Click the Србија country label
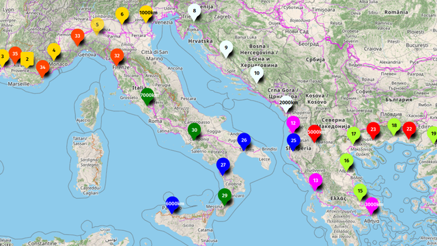The height and width of the screenshot is (246, 437). (x=315, y=59)
